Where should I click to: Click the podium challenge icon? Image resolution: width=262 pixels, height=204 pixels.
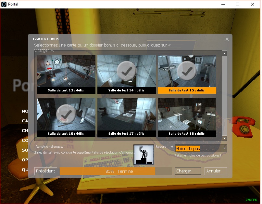143,155
